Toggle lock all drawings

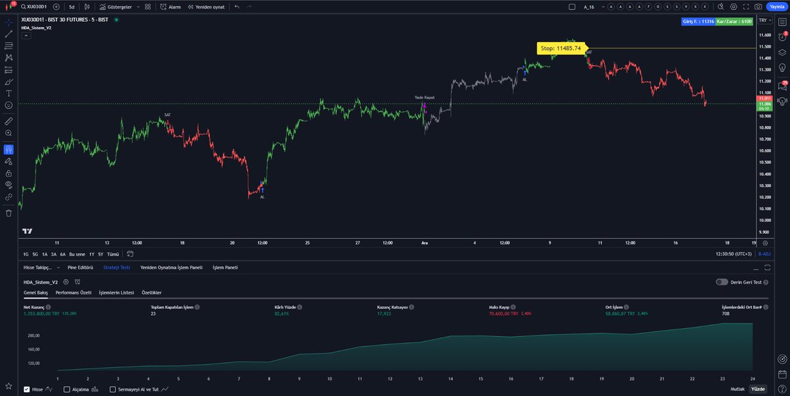(x=9, y=173)
